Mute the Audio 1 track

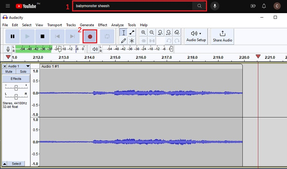[x=9, y=72]
